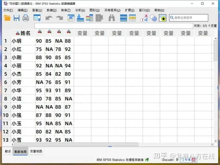This screenshot has width=220, height=165.
Task: Open the 分析(A) menu
Action: [80, 10]
